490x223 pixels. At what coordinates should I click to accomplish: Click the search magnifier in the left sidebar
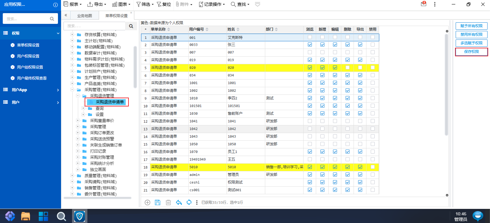click(52, 19)
